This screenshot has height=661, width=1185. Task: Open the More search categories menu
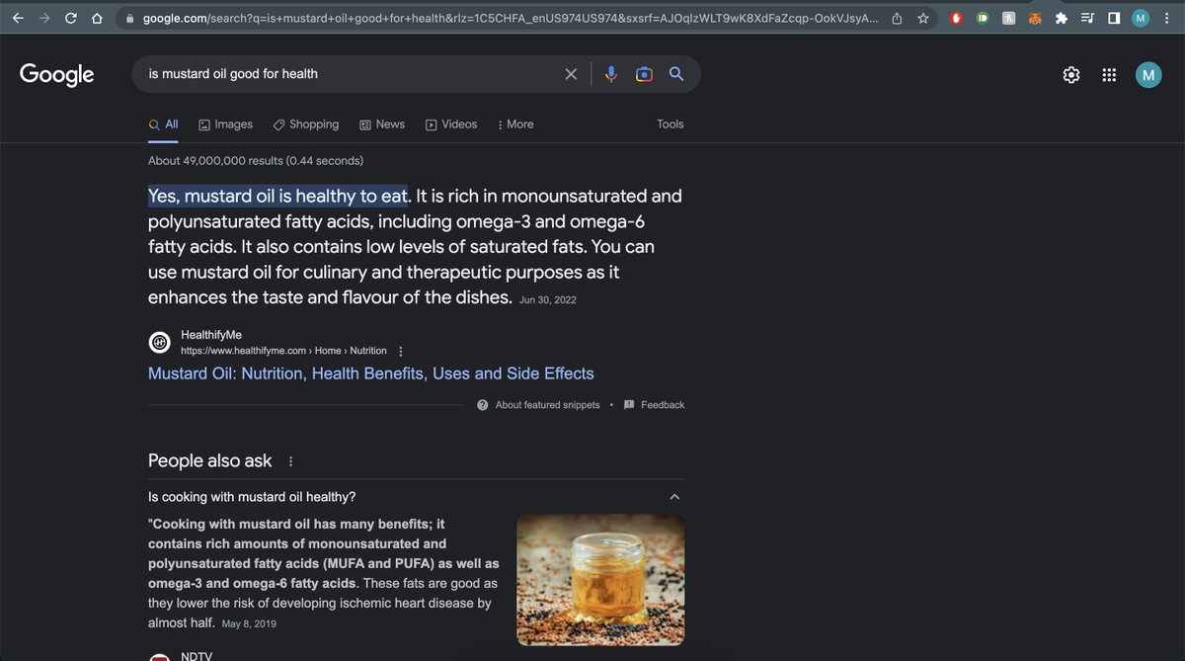[515, 124]
